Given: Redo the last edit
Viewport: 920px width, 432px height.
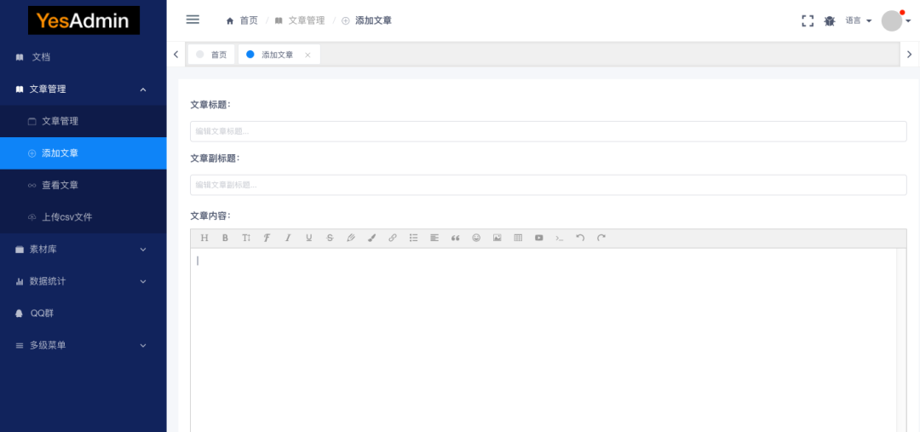Looking at the screenshot, I should pyautogui.click(x=601, y=238).
